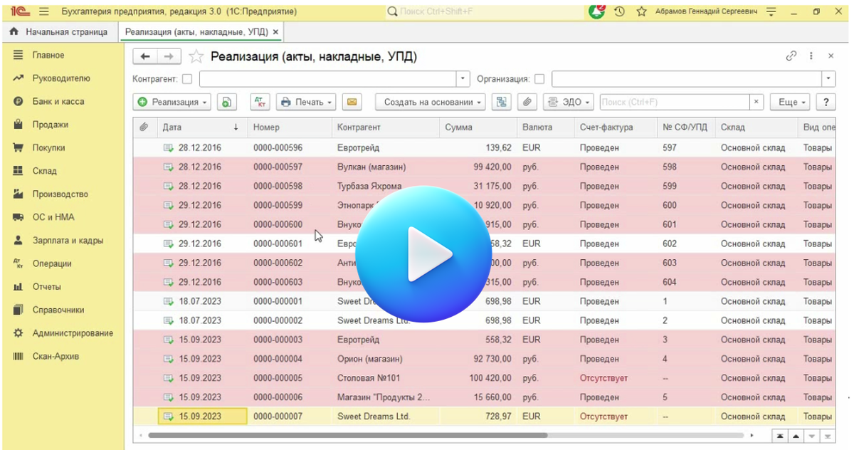854x450 pixels.
Task: Sort by the Дата column header
Action: point(201,127)
